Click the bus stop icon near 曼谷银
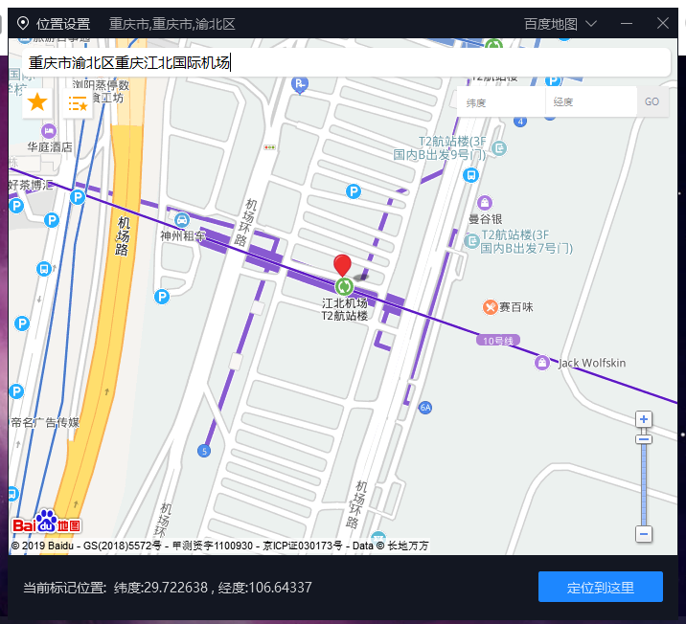The height and width of the screenshot is (624, 686). click(470, 176)
